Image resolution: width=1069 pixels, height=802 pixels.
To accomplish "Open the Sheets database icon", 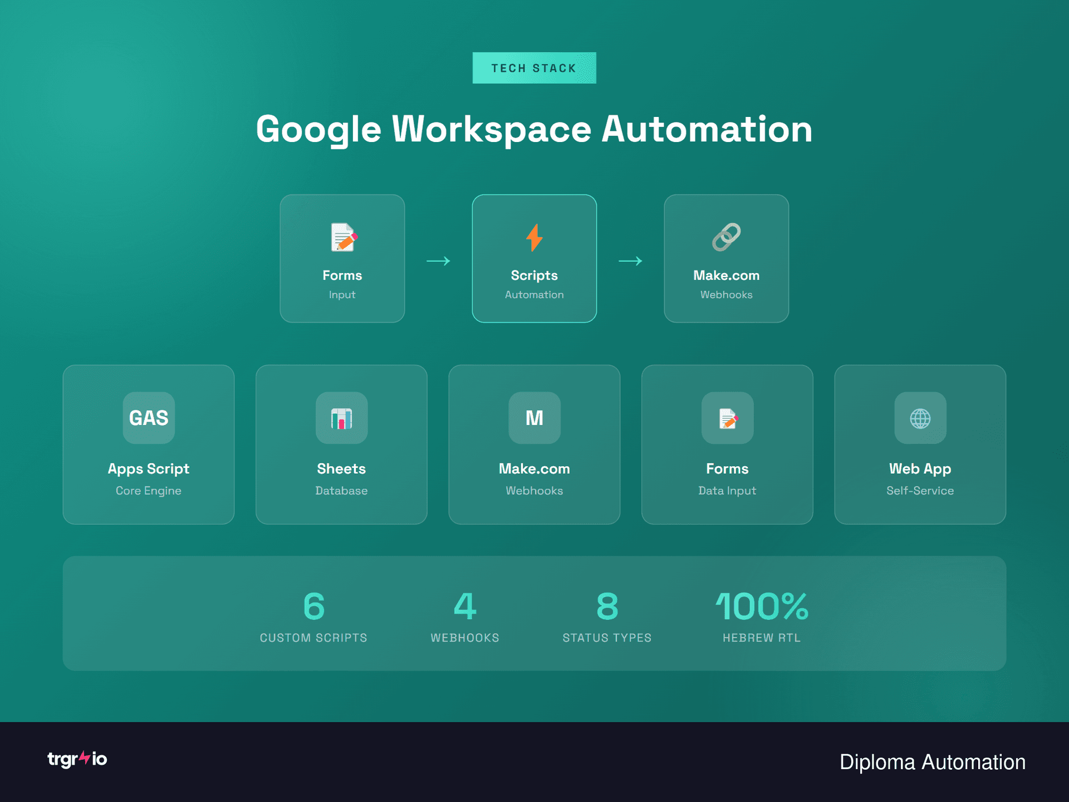I will [x=341, y=418].
